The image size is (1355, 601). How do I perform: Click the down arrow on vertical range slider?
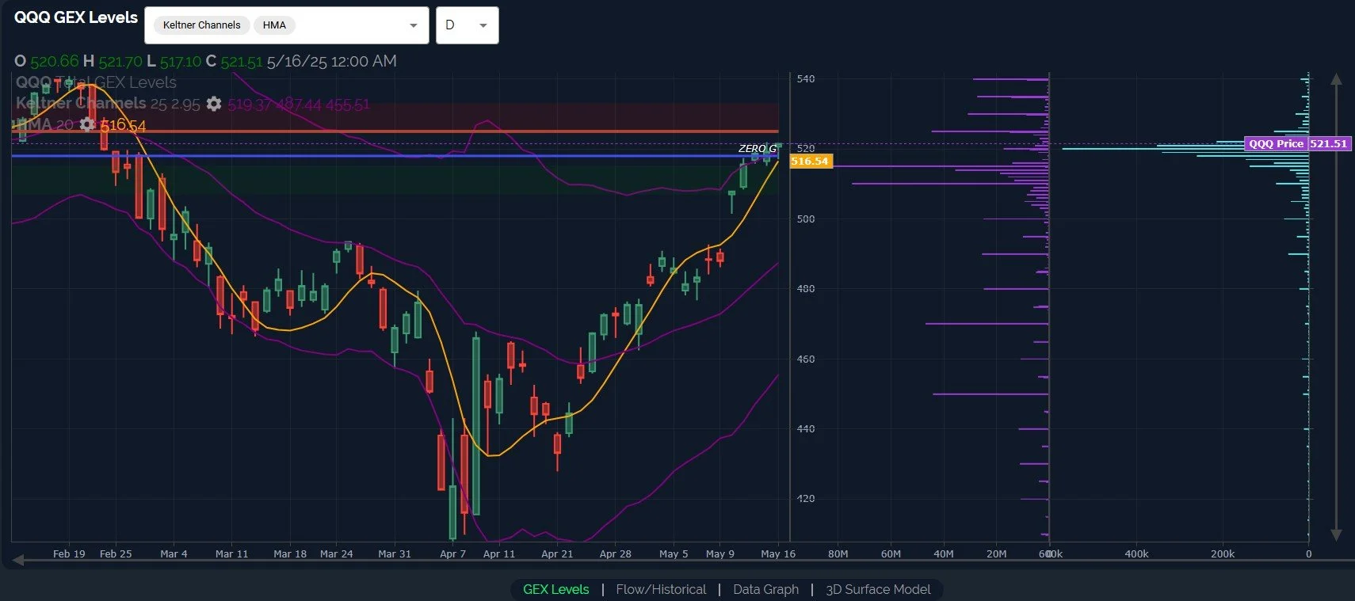coord(1336,535)
